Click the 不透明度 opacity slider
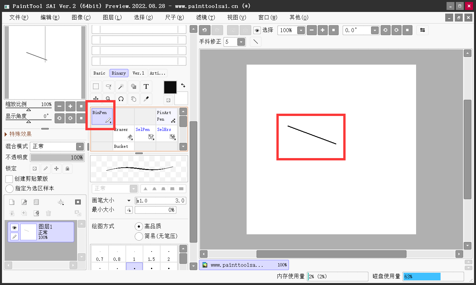Image resolution: width=476 pixels, height=285 pixels. pyautogui.click(x=57, y=157)
